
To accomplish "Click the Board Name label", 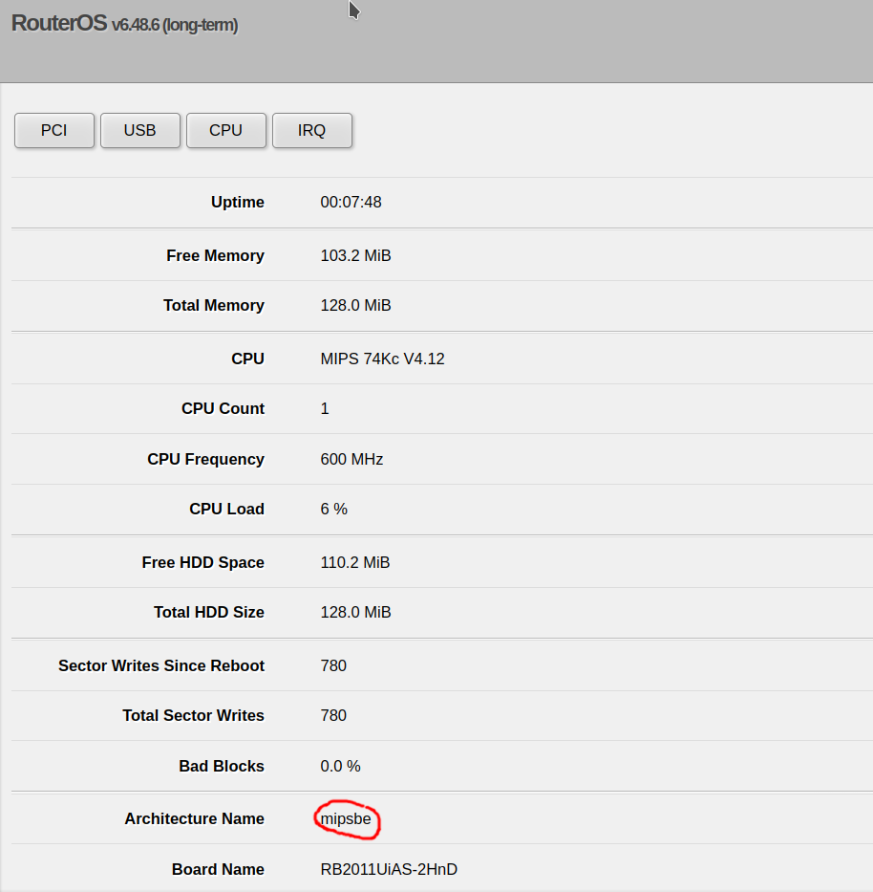I will [218, 869].
